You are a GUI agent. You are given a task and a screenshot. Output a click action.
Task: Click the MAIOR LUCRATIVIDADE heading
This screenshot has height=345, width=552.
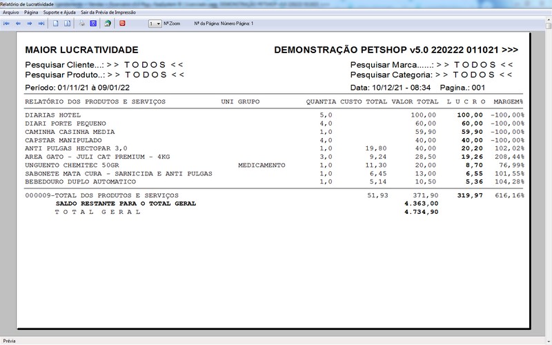[x=81, y=50]
